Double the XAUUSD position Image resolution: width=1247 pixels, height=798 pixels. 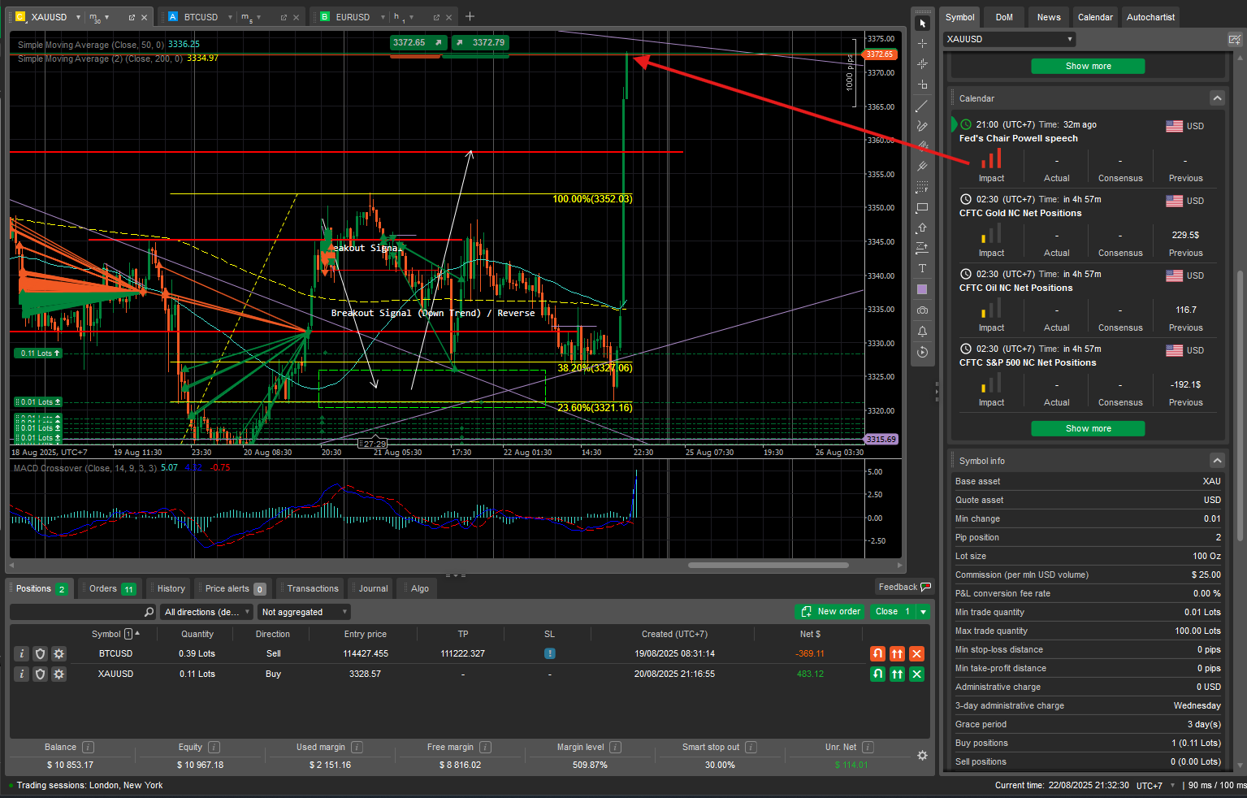(897, 674)
